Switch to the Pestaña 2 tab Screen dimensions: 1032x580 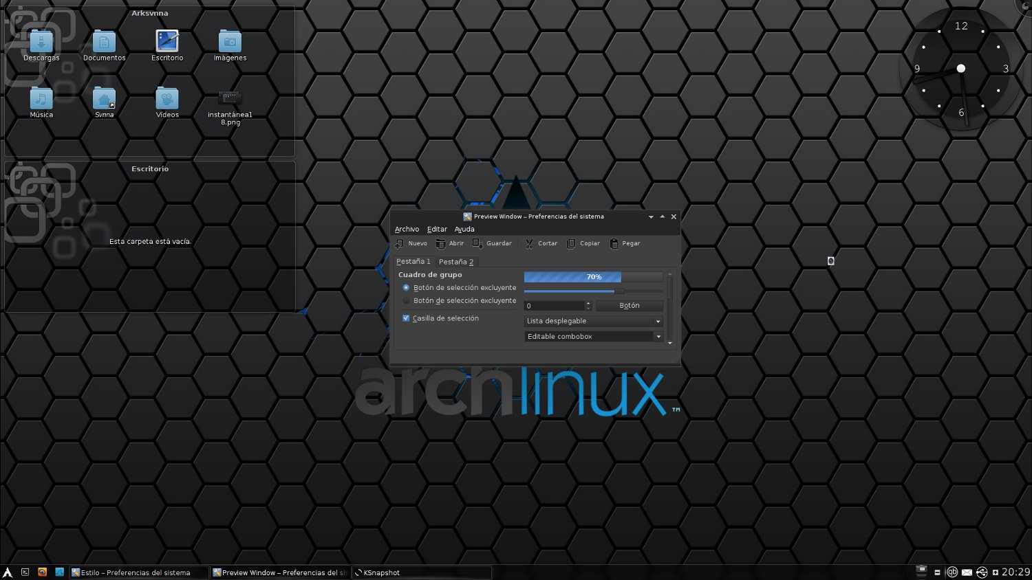point(456,262)
